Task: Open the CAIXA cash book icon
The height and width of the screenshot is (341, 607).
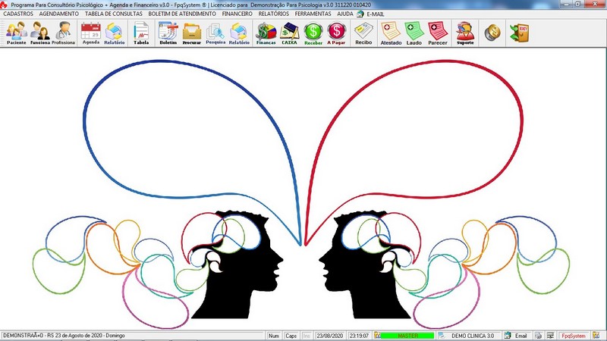Action: click(290, 33)
